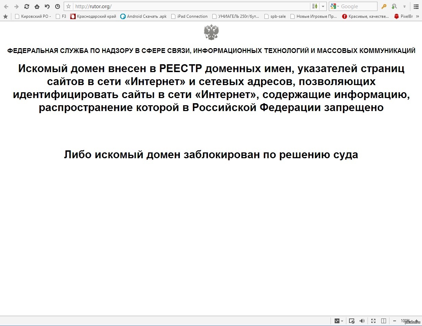
Task: Bookmark this page with the star
Action: click(69, 6)
